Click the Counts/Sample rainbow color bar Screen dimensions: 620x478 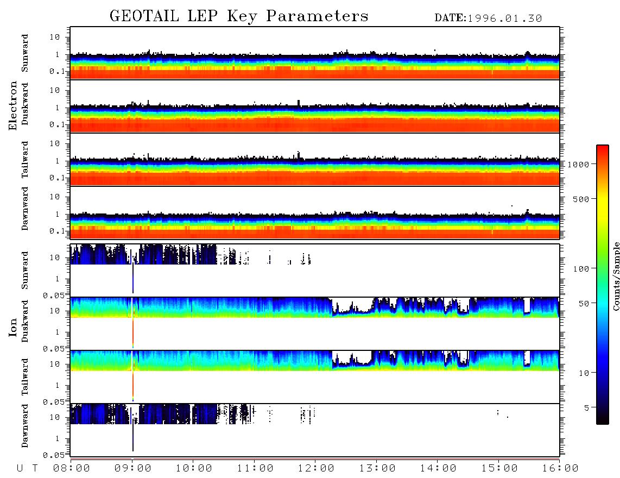602,285
